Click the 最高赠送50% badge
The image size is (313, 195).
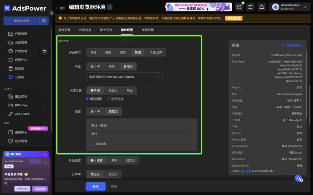point(38,129)
